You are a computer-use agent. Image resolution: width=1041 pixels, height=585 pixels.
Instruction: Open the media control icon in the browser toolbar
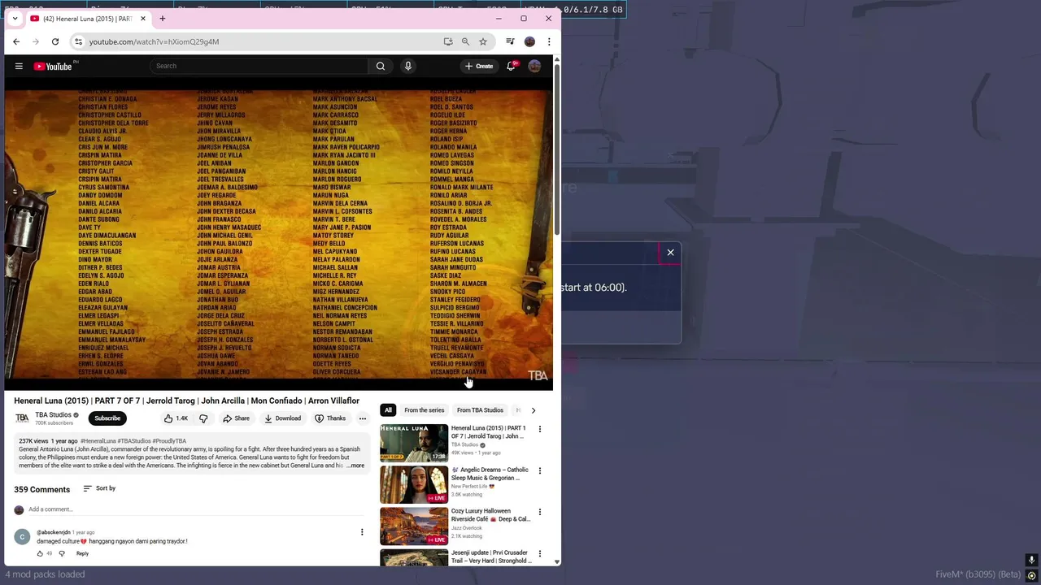510,41
